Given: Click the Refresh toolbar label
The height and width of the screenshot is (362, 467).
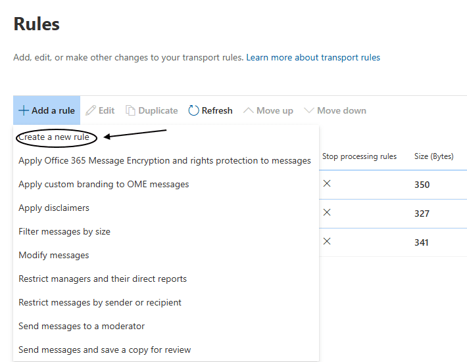Looking at the screenshot, I should point(217,110).
